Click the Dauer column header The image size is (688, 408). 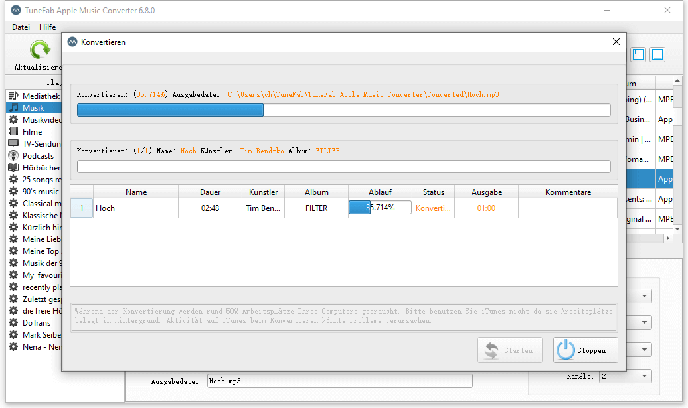pos(210,192)
